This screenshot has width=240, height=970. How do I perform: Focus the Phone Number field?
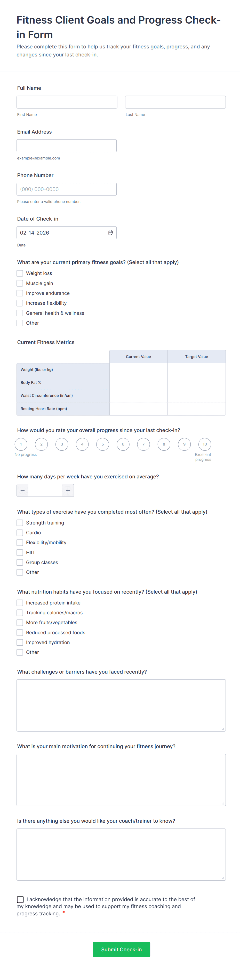point(67,189)
